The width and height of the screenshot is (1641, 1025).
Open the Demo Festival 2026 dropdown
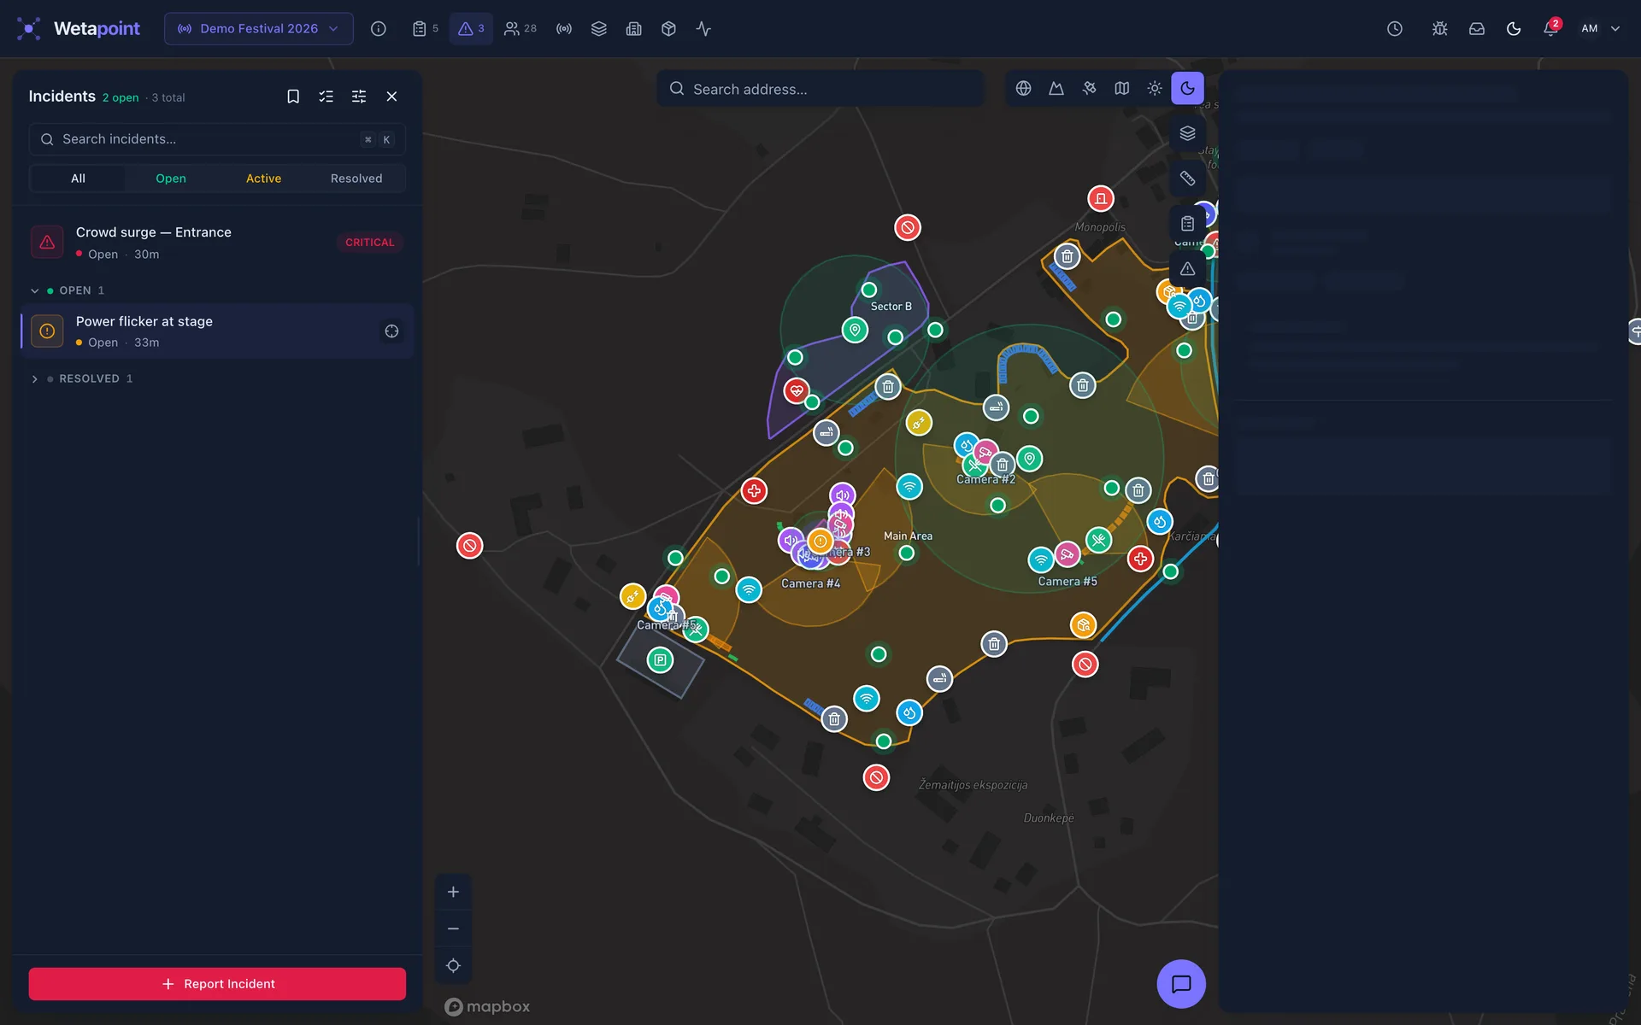tap(258, 28)
